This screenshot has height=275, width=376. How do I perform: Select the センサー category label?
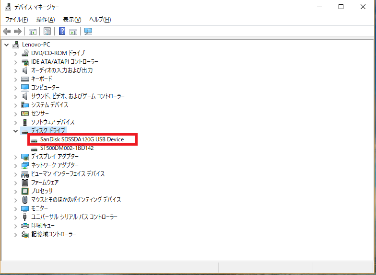point(40,113)
